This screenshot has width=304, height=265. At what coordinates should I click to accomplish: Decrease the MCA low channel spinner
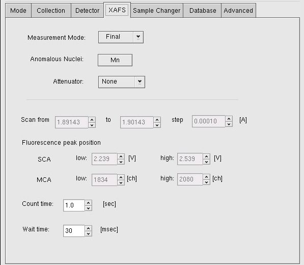coord(121,182)
